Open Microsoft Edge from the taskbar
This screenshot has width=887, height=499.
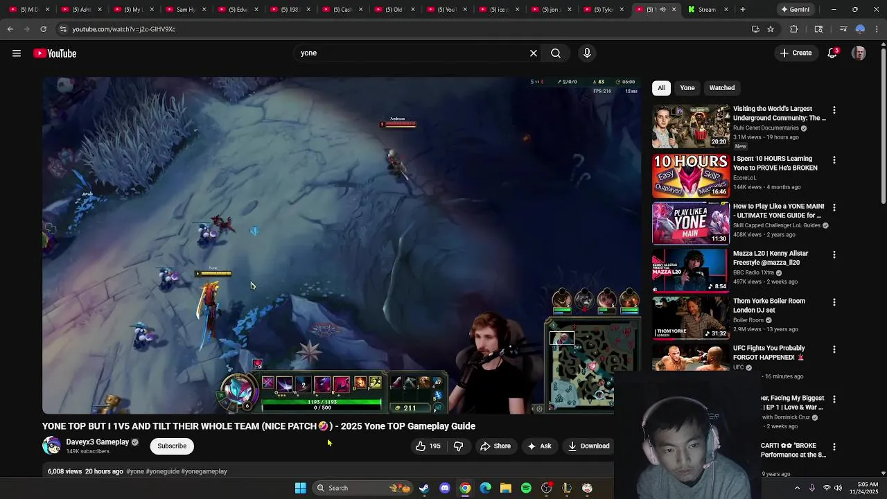point(486,488)
